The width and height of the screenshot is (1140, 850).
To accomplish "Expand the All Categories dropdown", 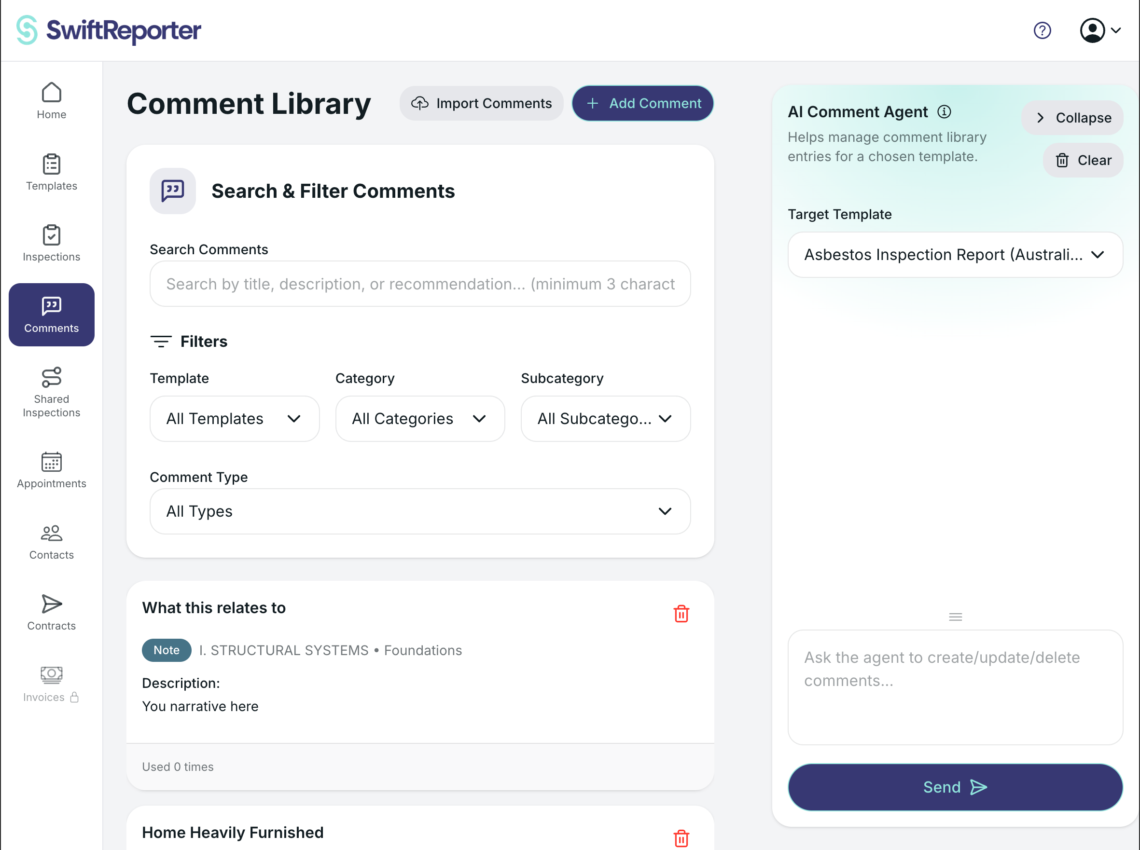I will [419, 419].
